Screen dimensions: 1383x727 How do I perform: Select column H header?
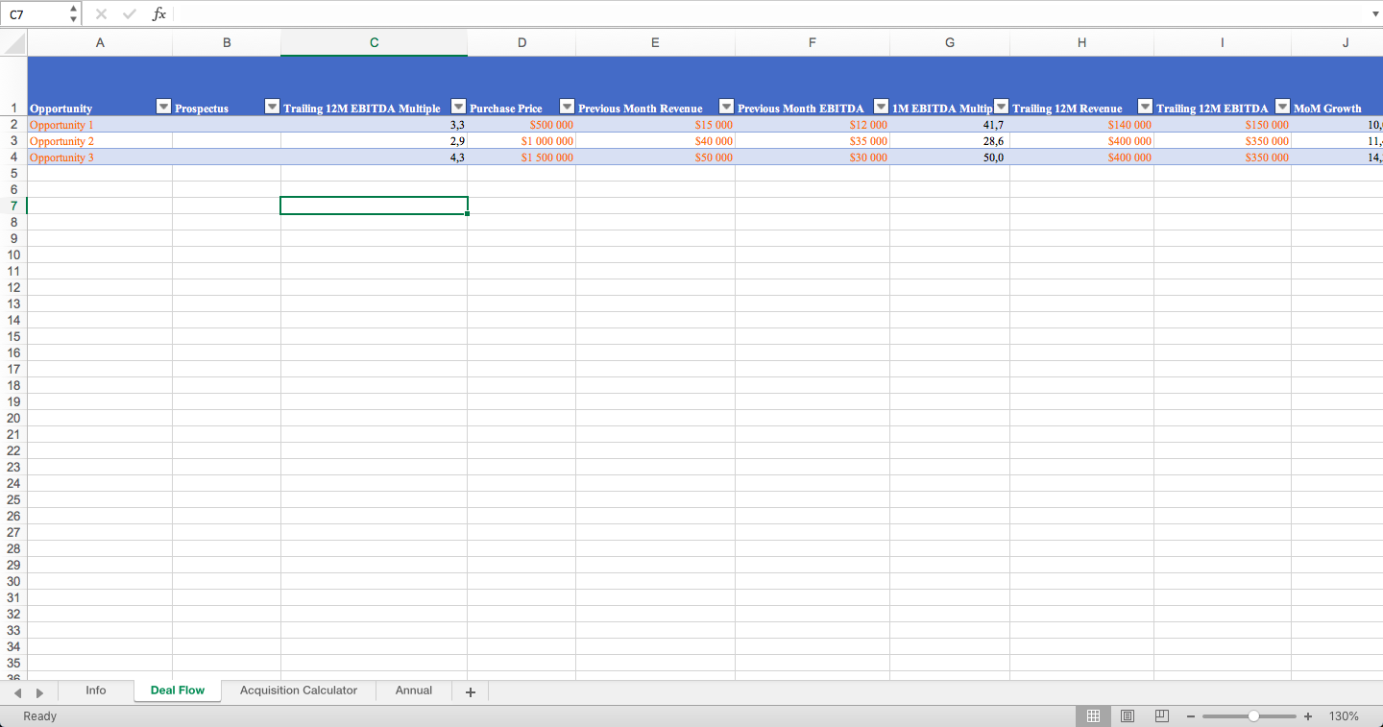[x=1082, y=42]
